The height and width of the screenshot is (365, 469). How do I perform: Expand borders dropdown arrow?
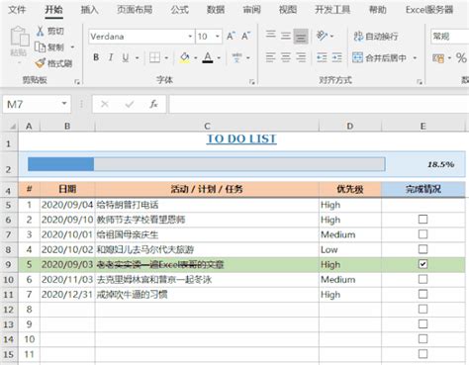(166, 58)
